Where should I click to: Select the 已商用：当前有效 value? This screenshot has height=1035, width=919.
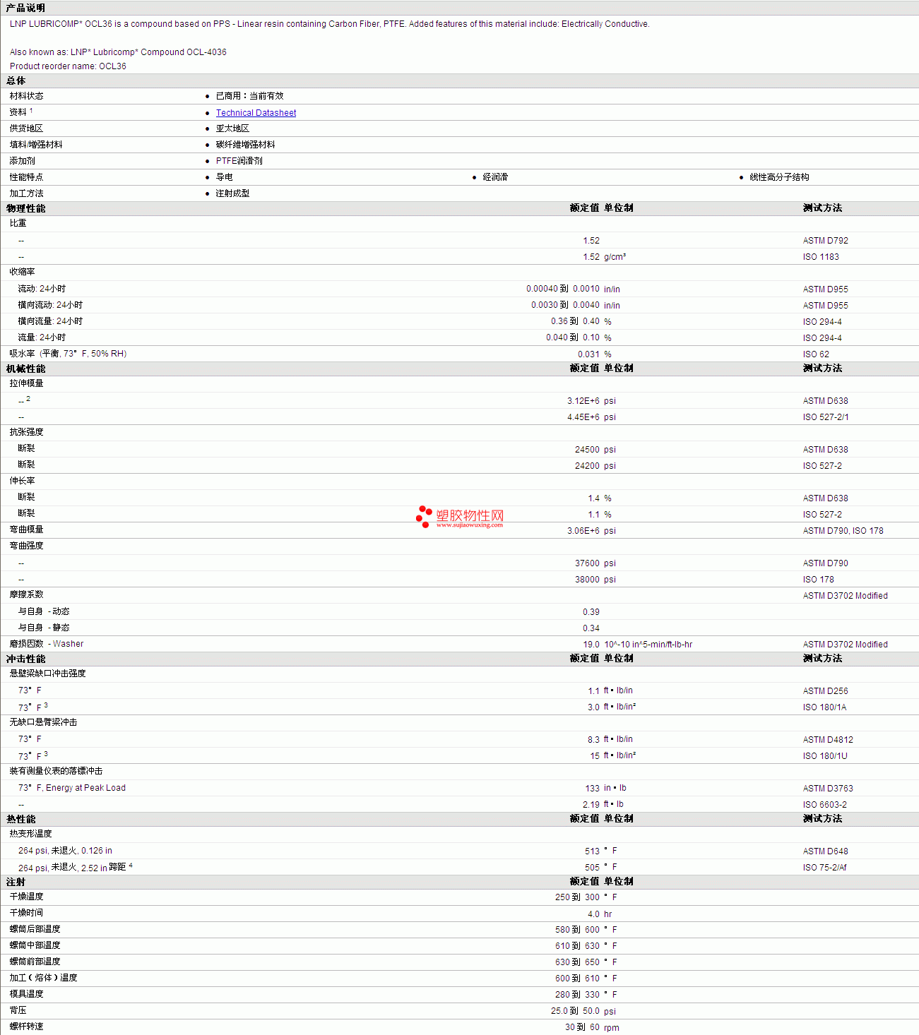click(249, 96)
